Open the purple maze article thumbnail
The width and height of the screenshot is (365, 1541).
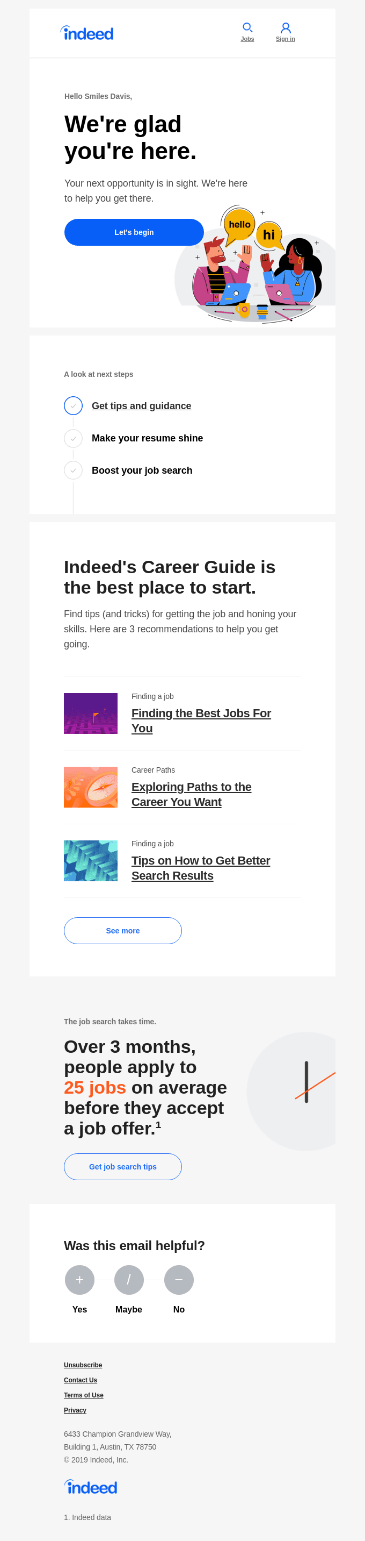[x=91, y=713]
